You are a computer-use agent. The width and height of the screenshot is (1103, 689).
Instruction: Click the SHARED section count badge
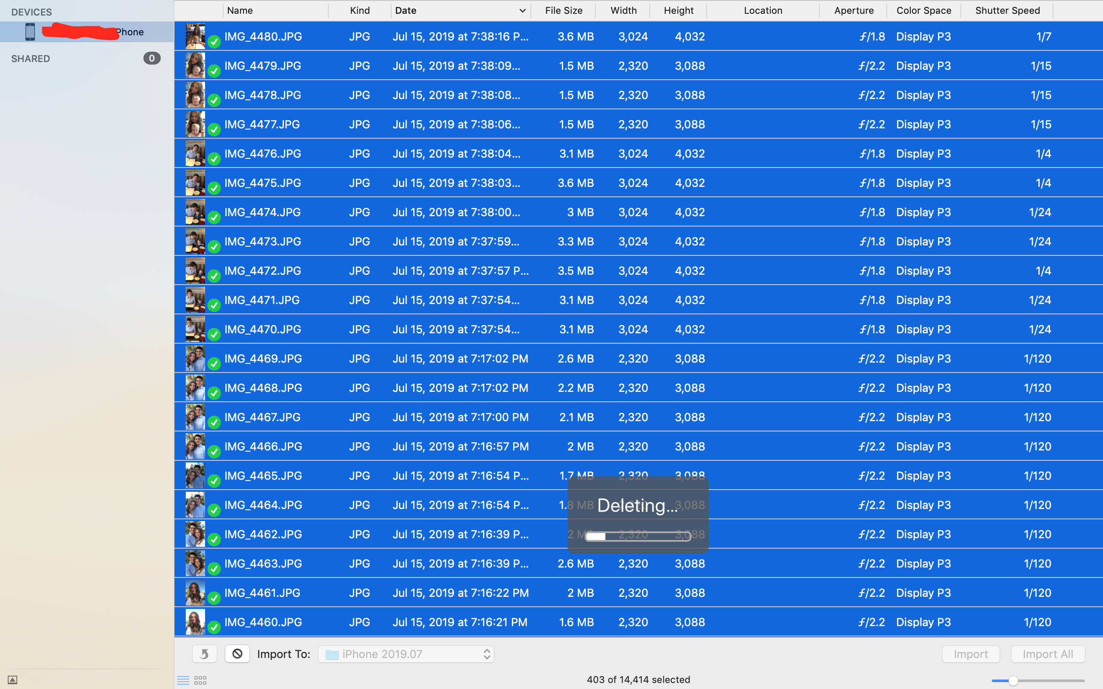click(x=152, y=58)
